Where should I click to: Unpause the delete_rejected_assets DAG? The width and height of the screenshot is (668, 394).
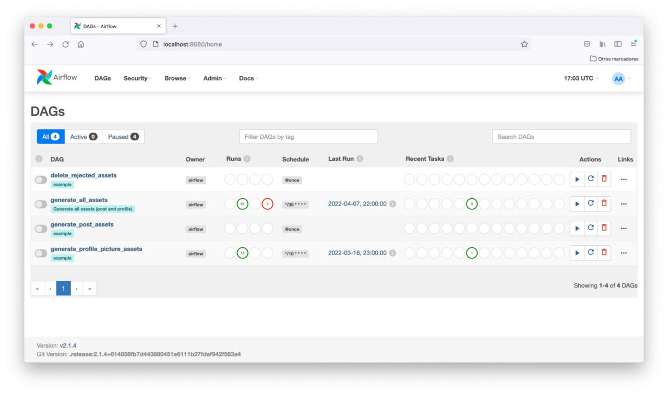(40, 179)
